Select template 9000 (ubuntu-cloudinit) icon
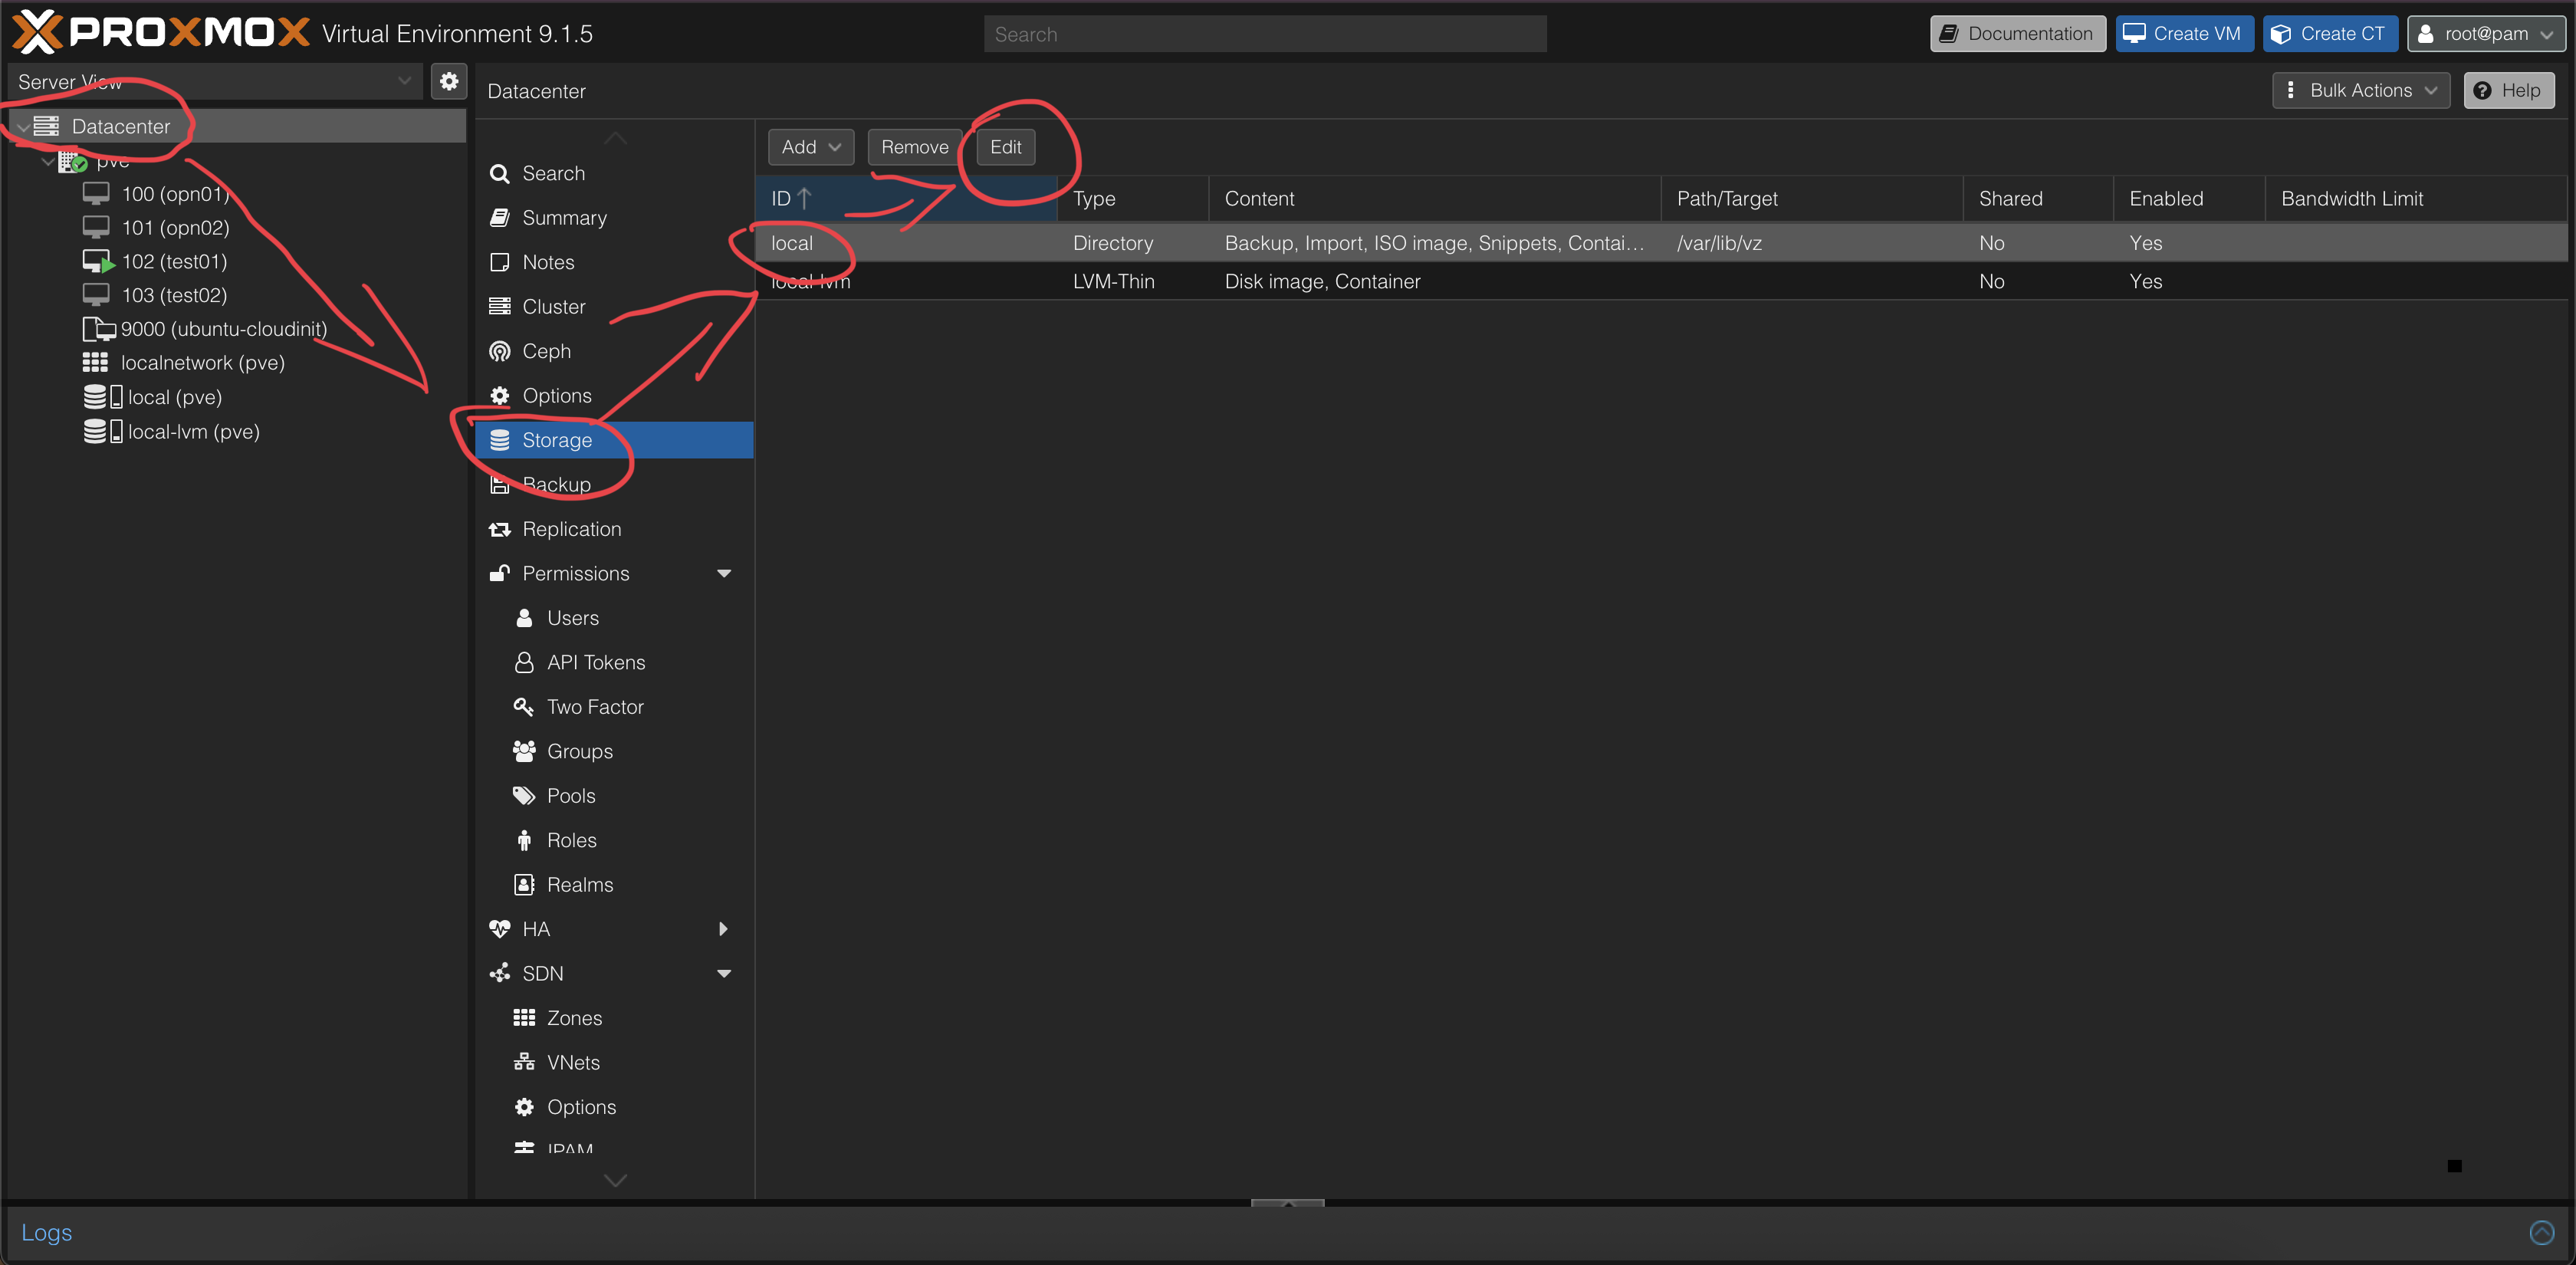Screen dimensions: 2576x1265 click(x=99, y=329)
